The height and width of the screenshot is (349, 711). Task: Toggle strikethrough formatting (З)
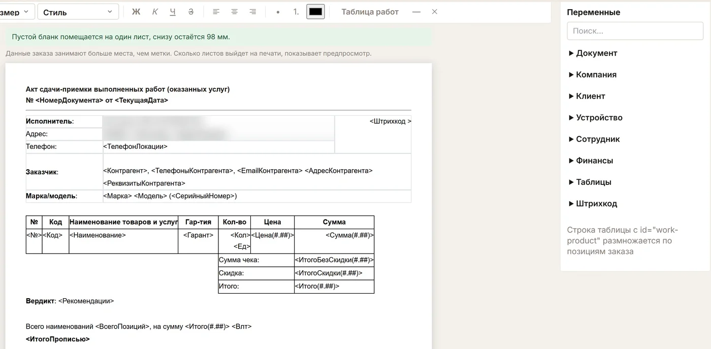[x=191, y=12]
